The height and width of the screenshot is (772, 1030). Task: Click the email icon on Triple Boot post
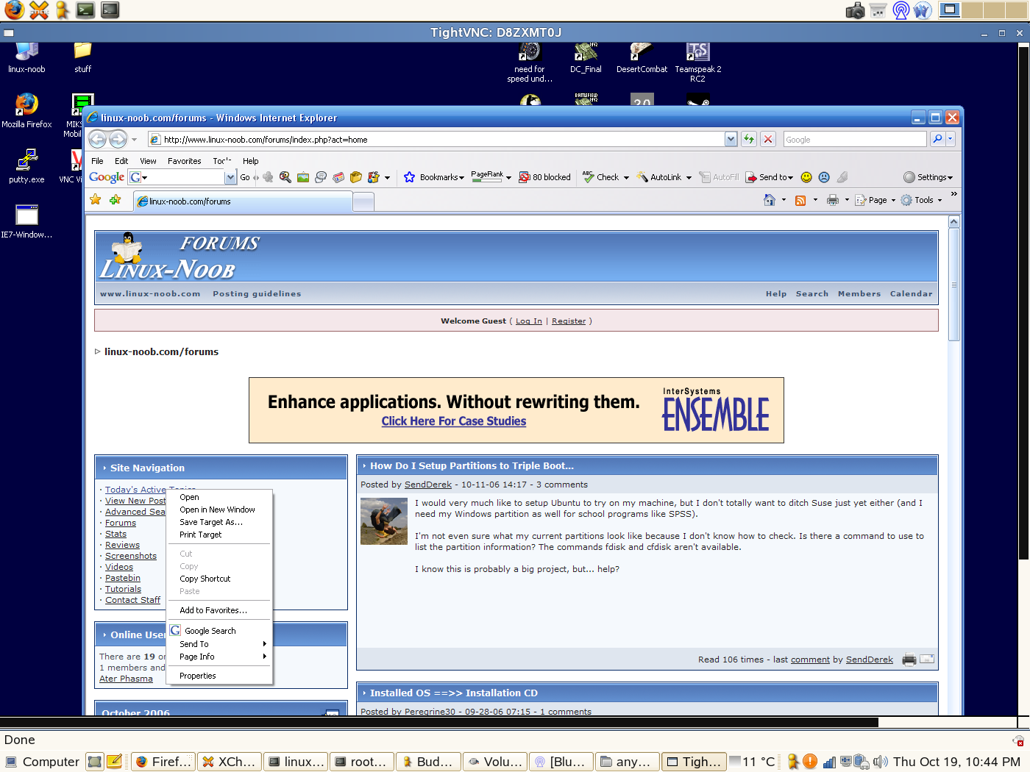[x=927, y=659]
